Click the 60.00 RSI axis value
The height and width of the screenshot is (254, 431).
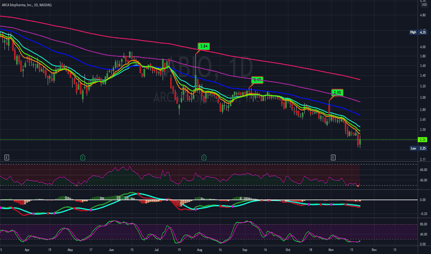(423, 170)
